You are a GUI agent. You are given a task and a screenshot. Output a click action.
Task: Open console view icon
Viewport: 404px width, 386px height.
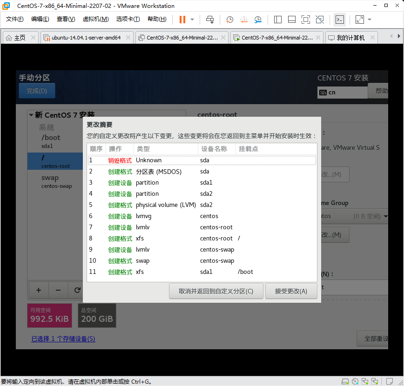tap(340, 20)
